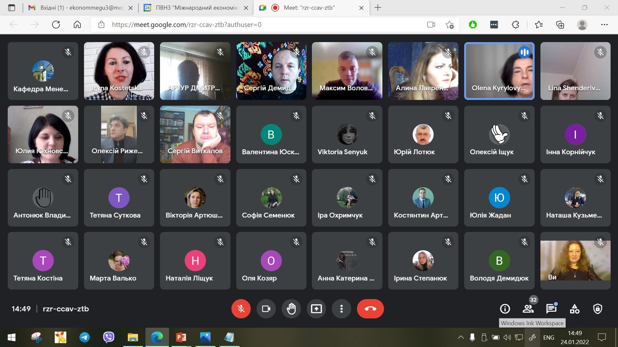Add this page to favorites
This screenshot has width=618, height=347.
pos(450,24)
